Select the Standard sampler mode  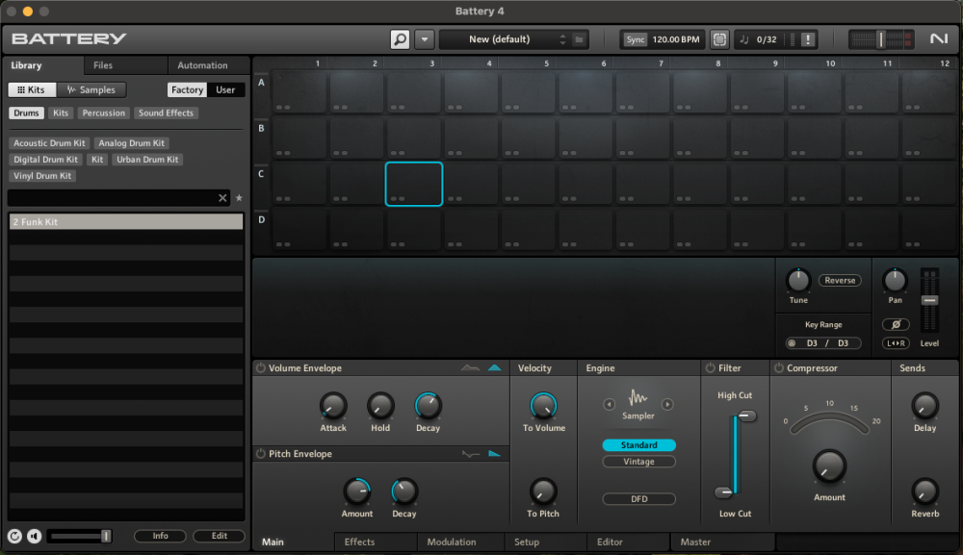[638, 445]
